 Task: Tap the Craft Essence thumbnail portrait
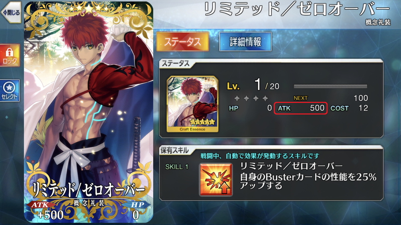[192, 104]
